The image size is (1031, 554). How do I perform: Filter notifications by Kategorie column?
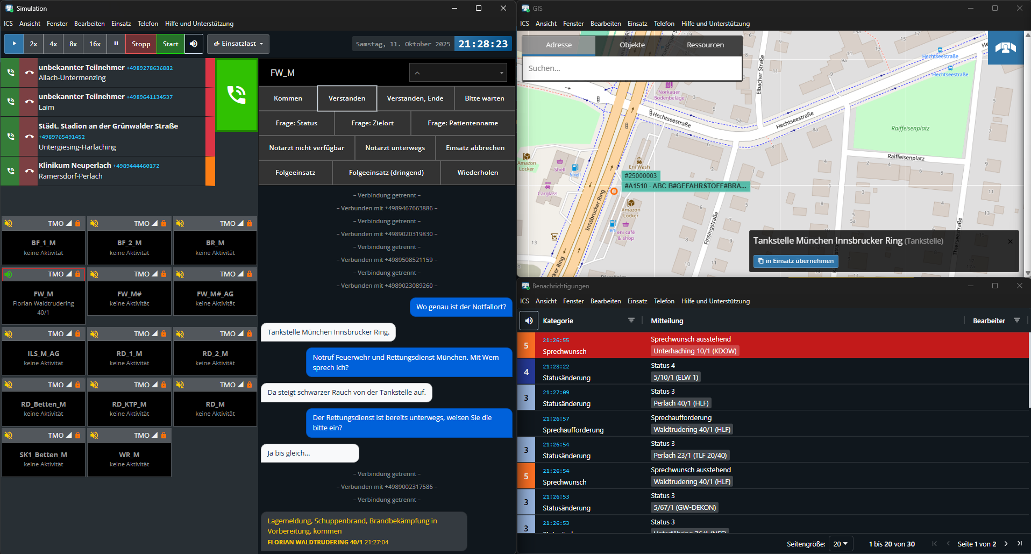coord(631,321)
